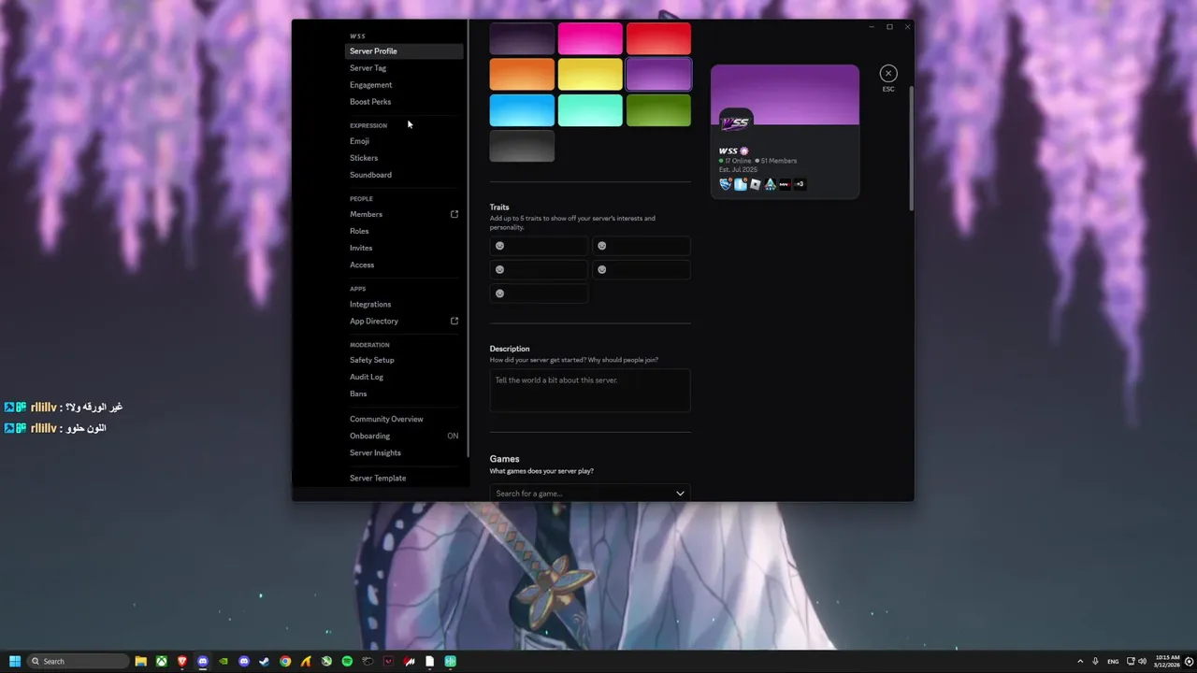Image resolution: width=1197 pixels, height=673 pixels.
Task: Open the NVIDIA app from taskbar
Action: (x=224, y=661)
